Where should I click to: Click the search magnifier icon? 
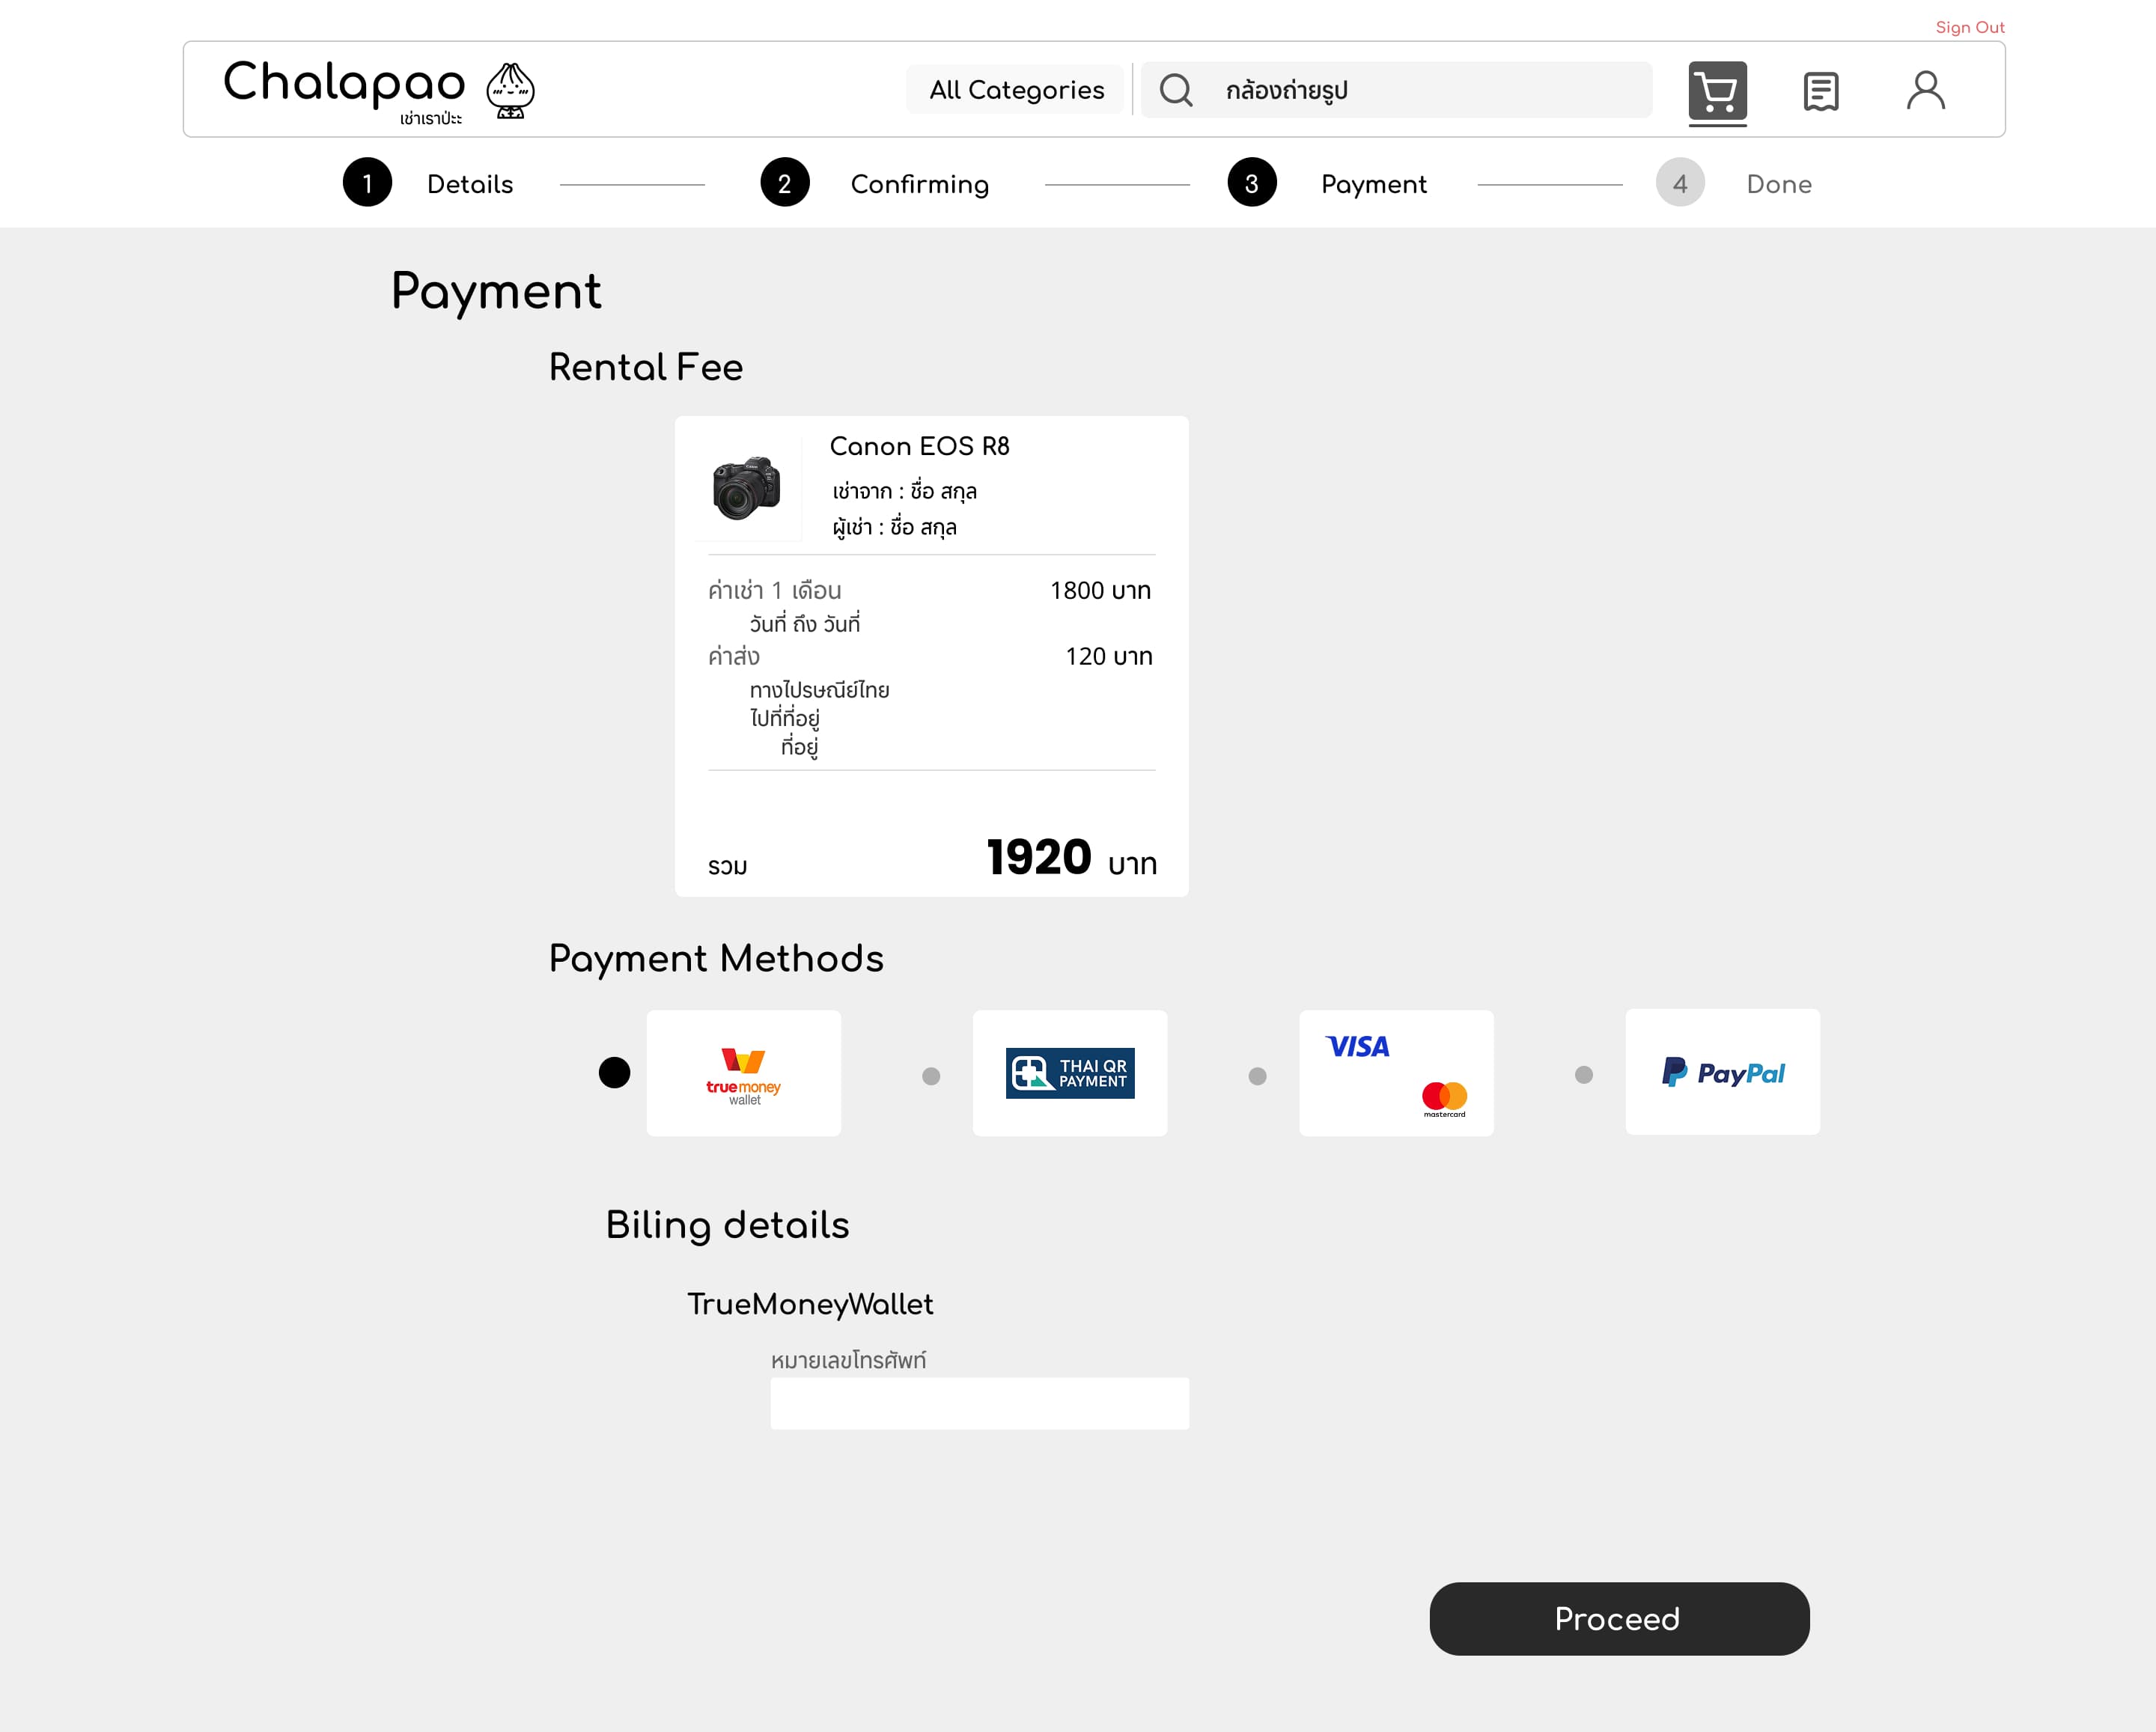(x=1176, y=90)
